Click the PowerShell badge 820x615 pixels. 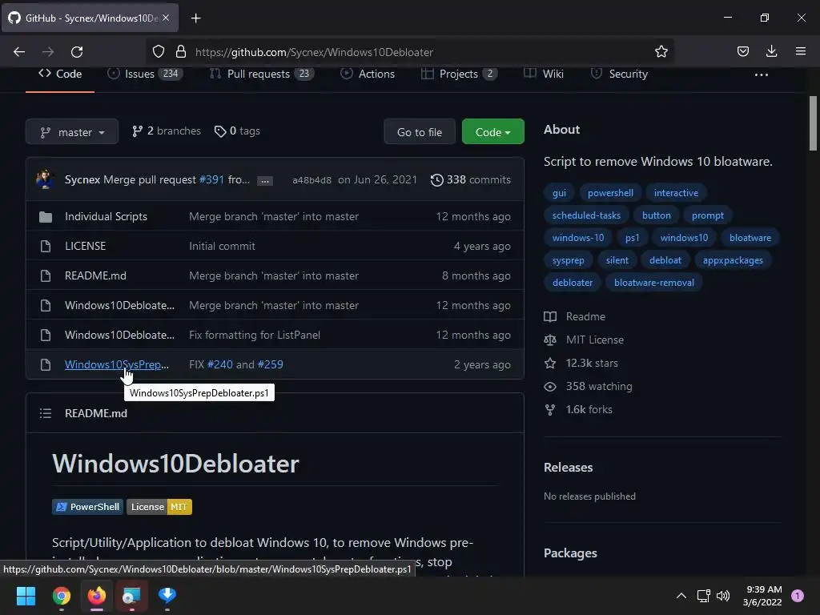pos(87,507)
